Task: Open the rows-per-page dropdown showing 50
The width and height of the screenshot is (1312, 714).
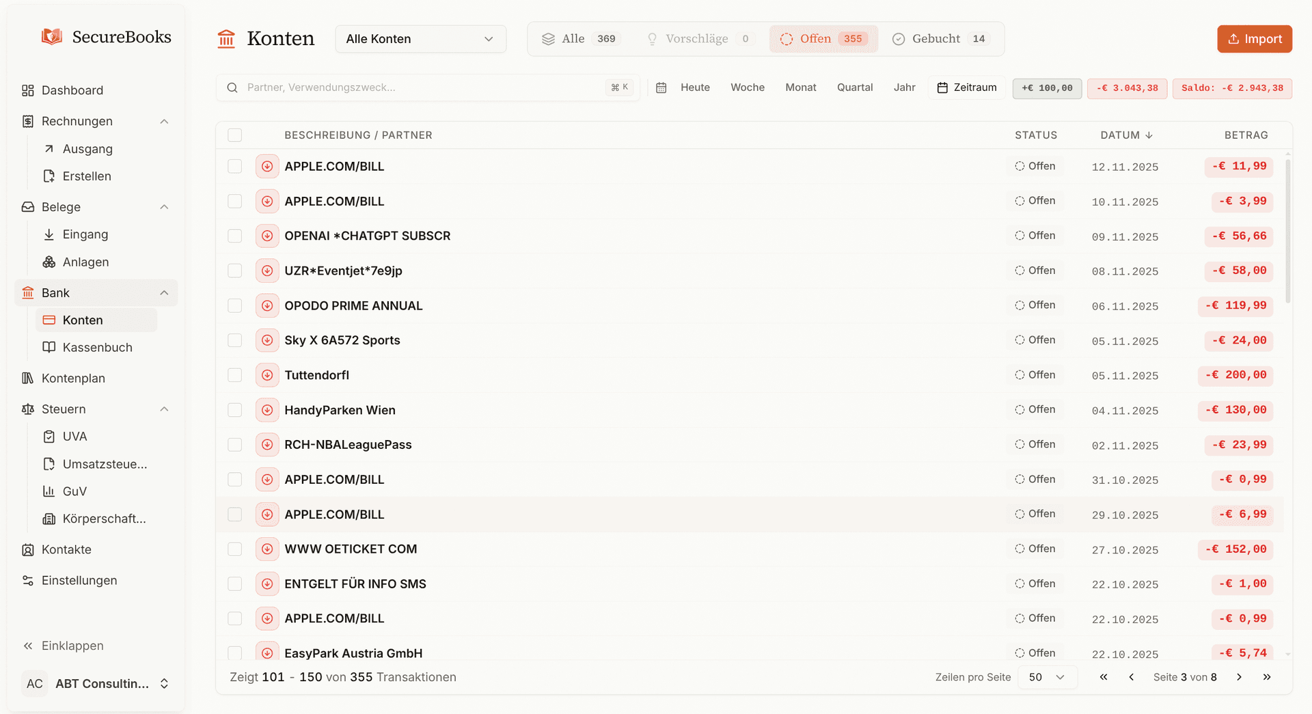Action: (1048, 677)
